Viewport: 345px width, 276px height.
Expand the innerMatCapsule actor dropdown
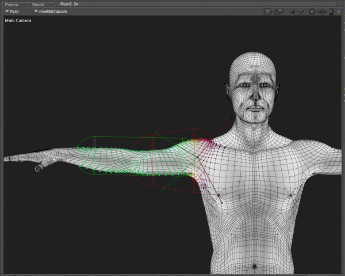(50, 11)
